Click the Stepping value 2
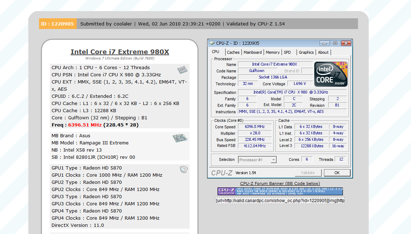Viewport: 411px width, 234px height. pos(338,99)
